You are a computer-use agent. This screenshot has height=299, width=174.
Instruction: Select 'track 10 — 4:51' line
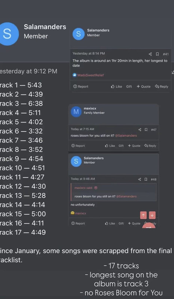click(x=22, y=168)
